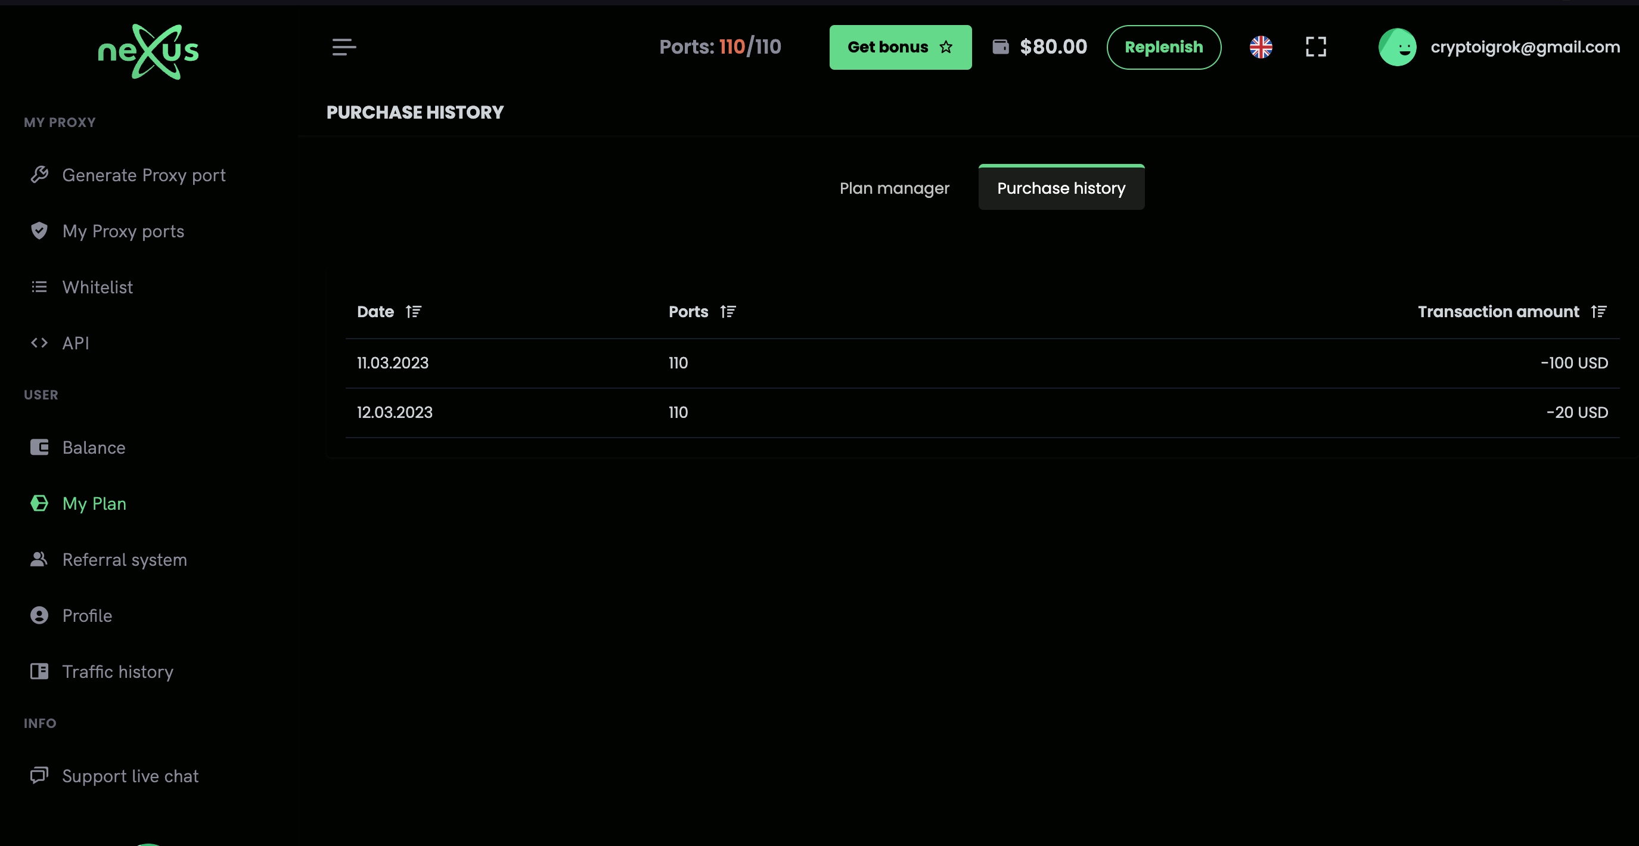Open the Whitelist section
Image resolution: width=1639 pixels, height=846 pixels.
[97, 287]
